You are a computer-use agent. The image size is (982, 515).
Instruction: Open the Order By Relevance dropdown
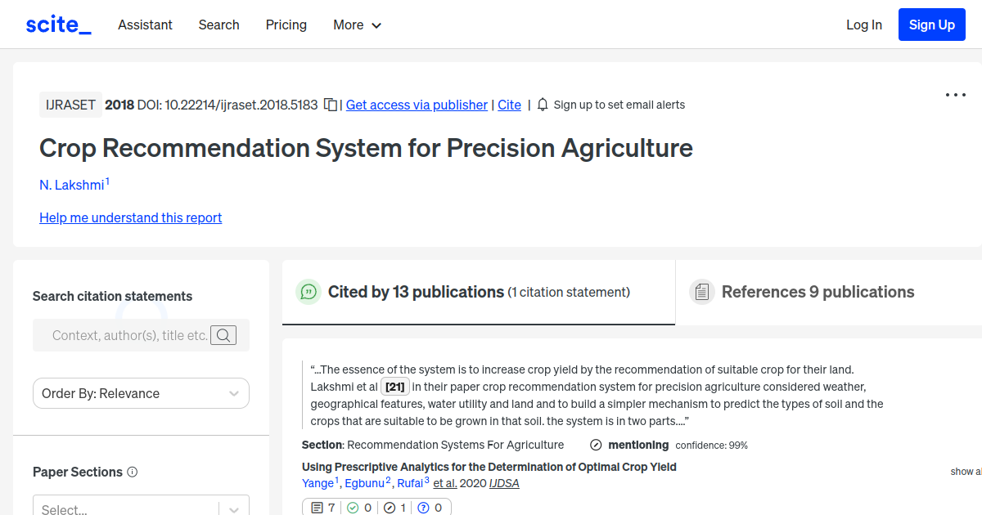[140, 393]
